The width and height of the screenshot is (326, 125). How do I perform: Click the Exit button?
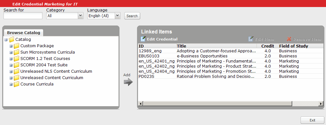point(312,120)
